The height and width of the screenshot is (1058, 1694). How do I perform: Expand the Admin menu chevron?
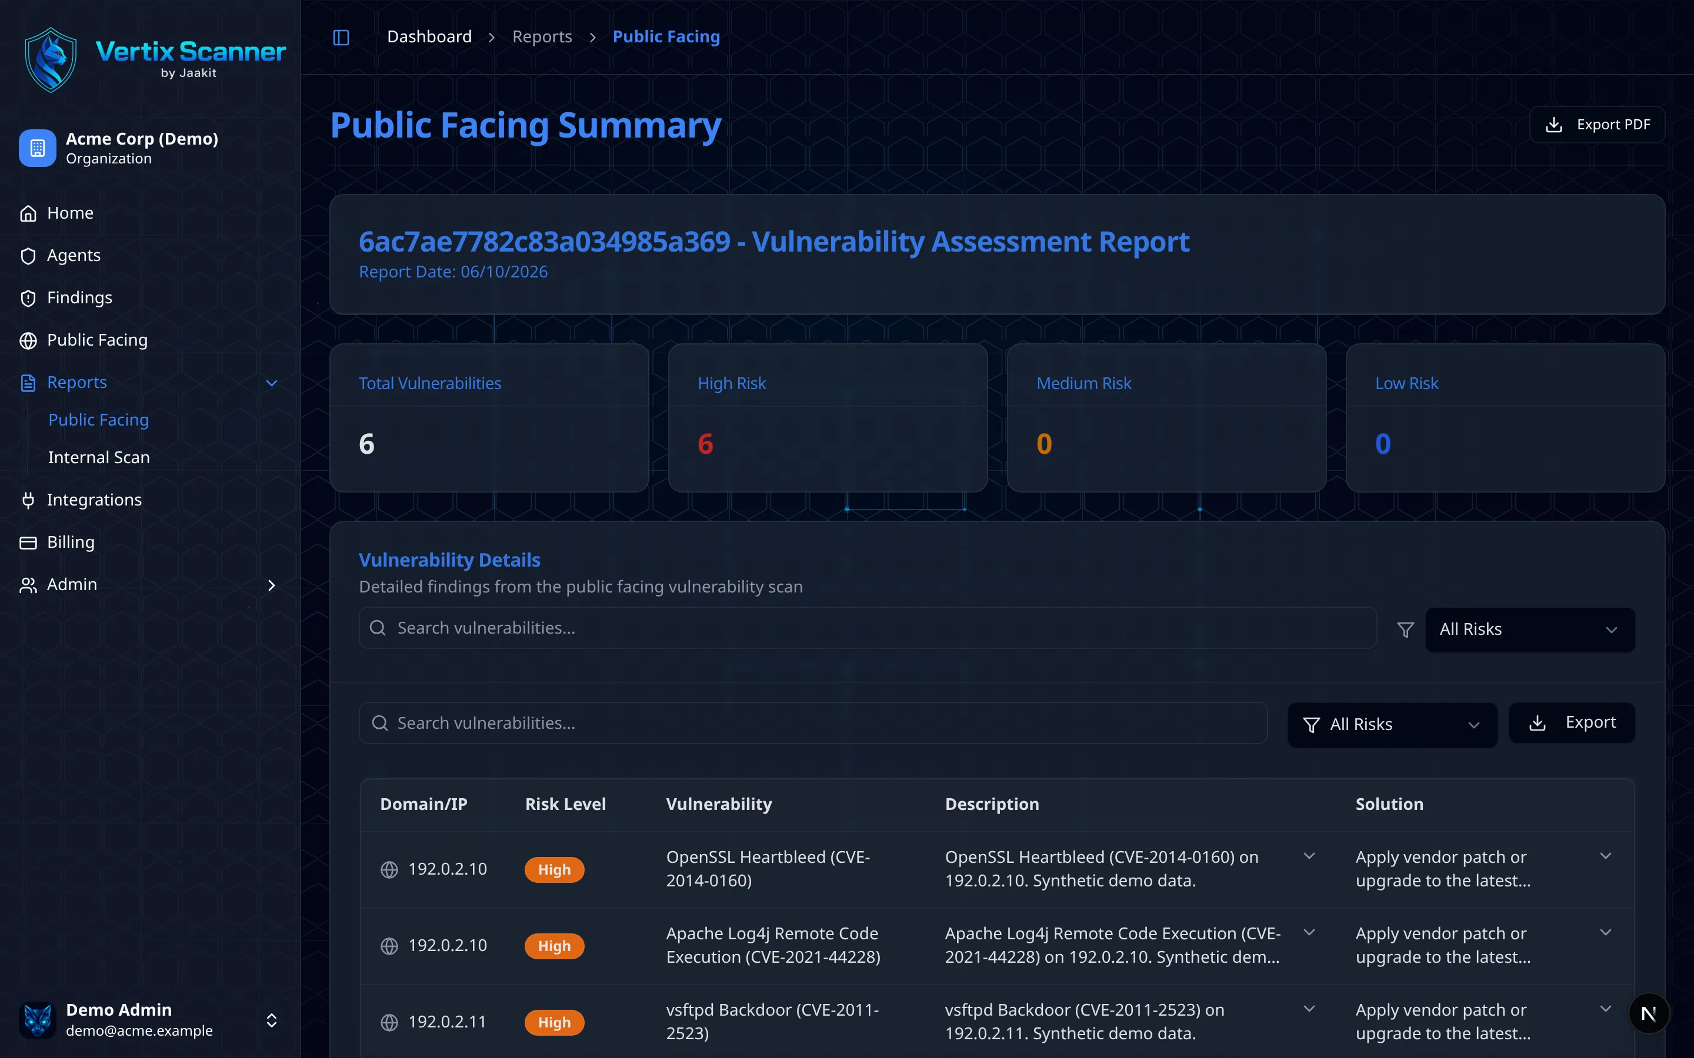coord(272,585)
